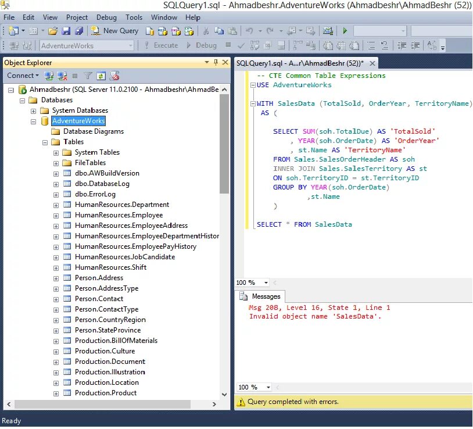This screenshot has width=473, height=429.
Task: Open the Tools menu
Action: [134, 17]
